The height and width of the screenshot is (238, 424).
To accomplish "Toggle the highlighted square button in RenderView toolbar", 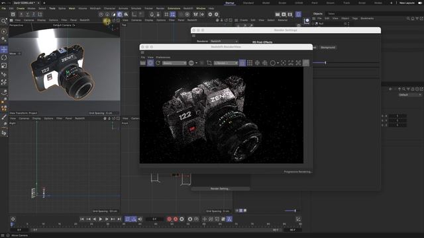I will tap(242, 63).
